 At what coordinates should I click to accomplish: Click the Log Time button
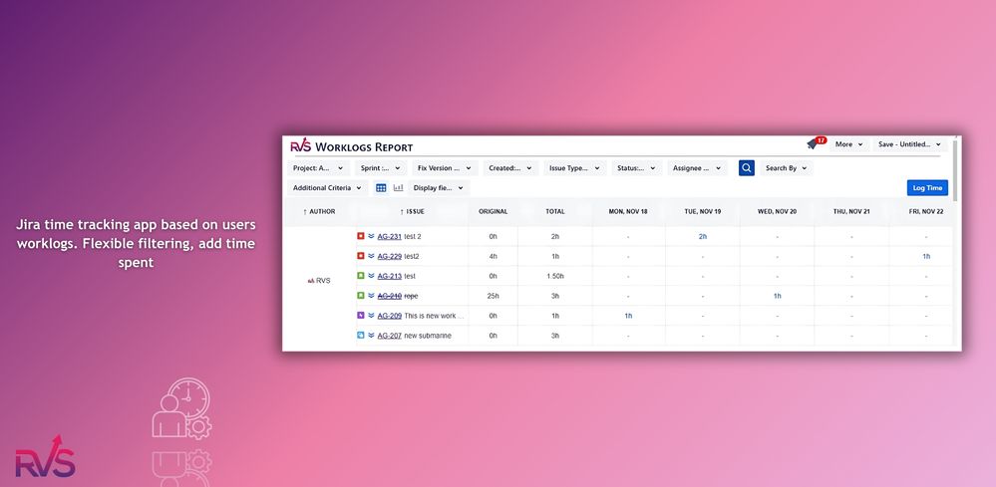pyautogui.click(x=927, y=187)
